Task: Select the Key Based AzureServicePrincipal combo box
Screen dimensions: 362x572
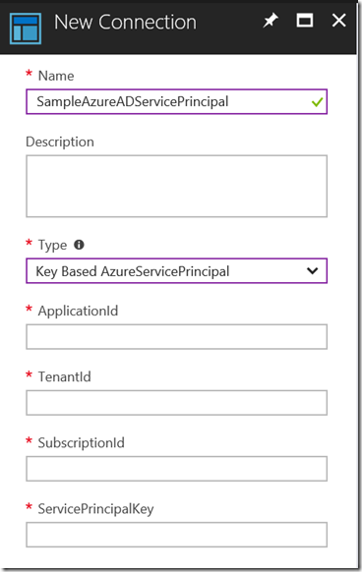Action: [176, 271]
